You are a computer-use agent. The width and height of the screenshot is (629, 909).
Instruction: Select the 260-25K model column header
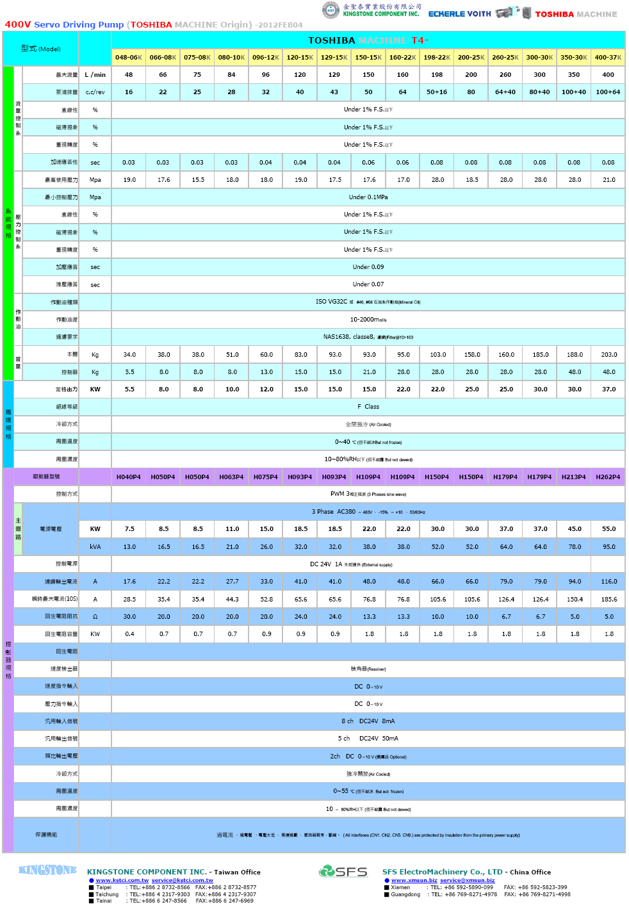505,58
